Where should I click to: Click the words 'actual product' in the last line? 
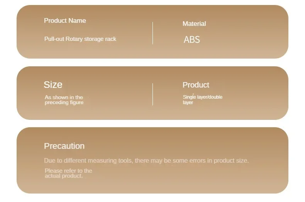click(64, 176)
